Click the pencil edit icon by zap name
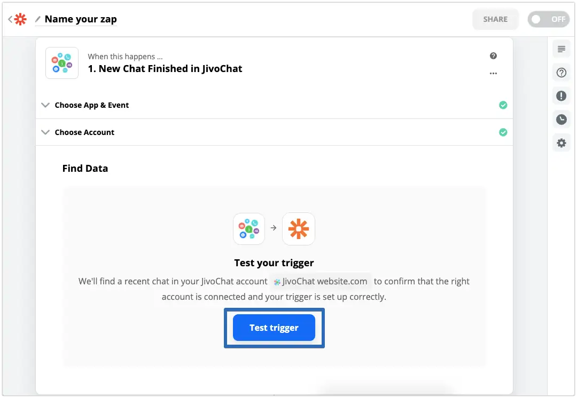The height and width of the screenshot is (398, 577). pos(38,19)
